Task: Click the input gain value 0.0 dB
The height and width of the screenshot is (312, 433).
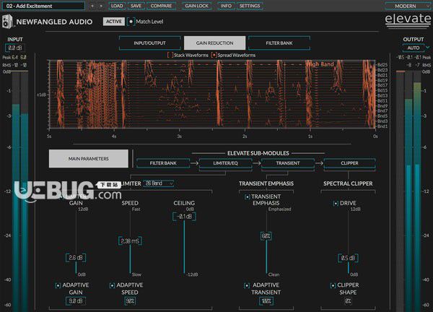Action: (15, 48)
